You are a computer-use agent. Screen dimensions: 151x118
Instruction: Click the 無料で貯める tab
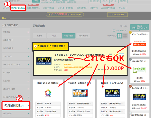click(x=19, y=8)
